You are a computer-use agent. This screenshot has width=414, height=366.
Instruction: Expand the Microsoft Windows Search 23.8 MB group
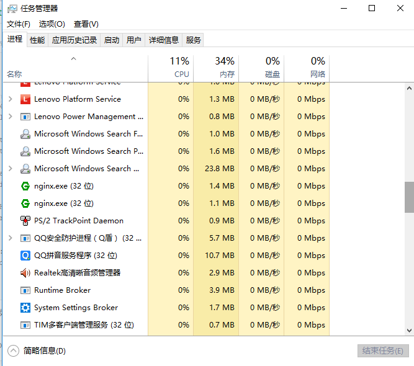pyautogui.click(x=11, y=168)
